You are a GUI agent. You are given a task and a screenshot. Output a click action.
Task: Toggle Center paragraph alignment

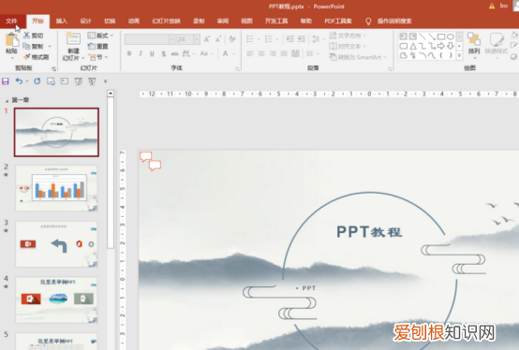pos(261,53)
